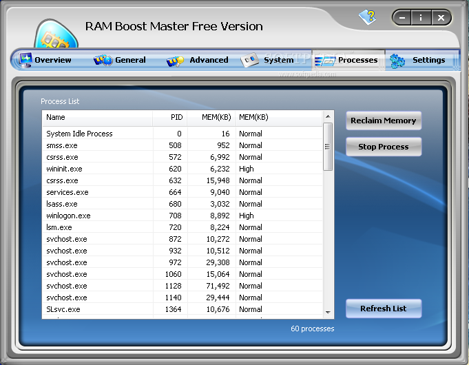Select svchost.exe with PID 1128
Image resolution: width=469 pixels, height=365 pixels.
pos(183,286)
